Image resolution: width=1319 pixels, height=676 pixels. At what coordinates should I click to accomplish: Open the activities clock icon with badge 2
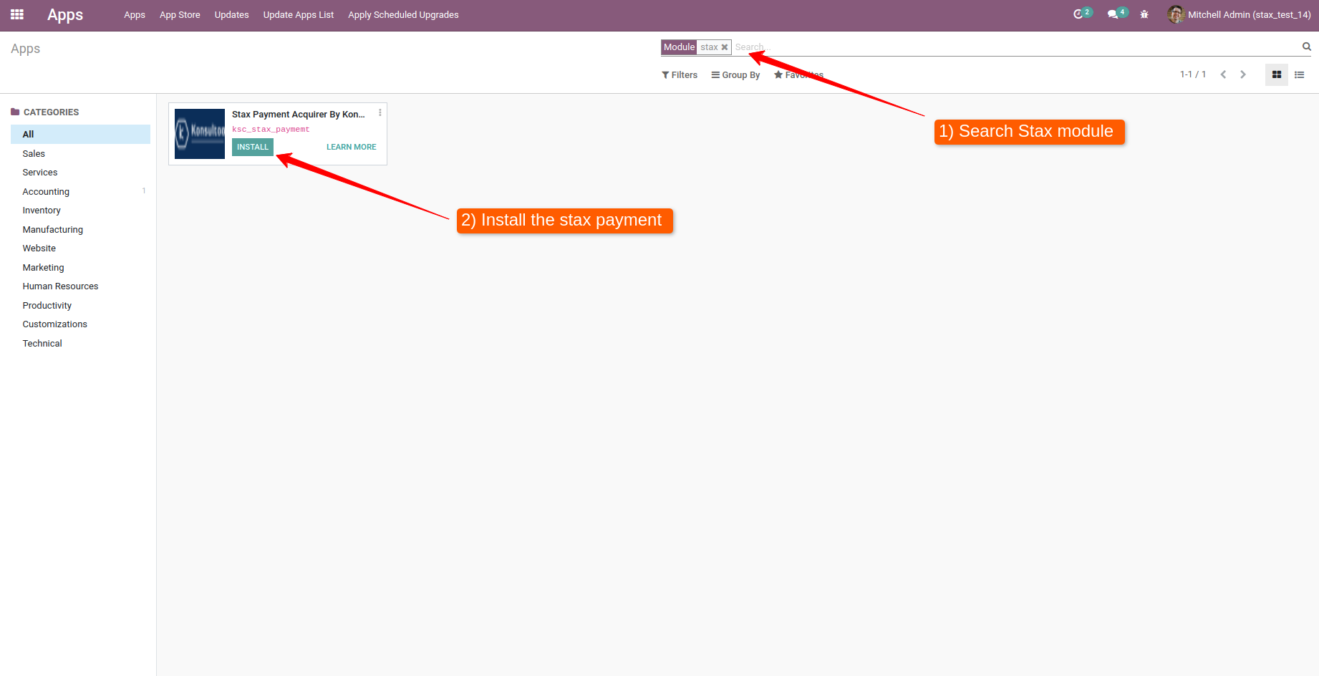pyautogui.click(x=1082, y=14)
